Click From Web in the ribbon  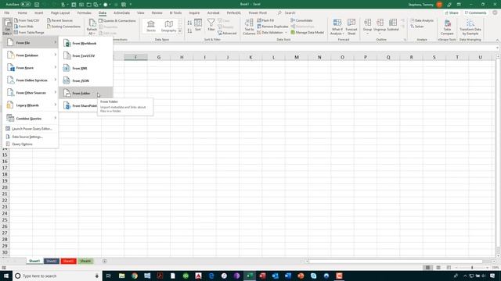pyautogui.click(x=24, y=27)
